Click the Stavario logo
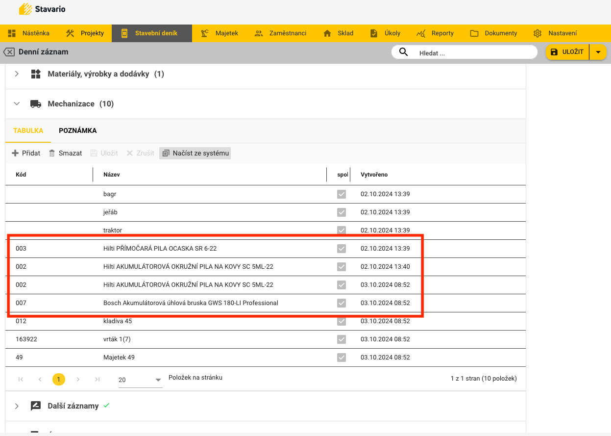This screenshot has width=611, height=436. coord(42,9)
